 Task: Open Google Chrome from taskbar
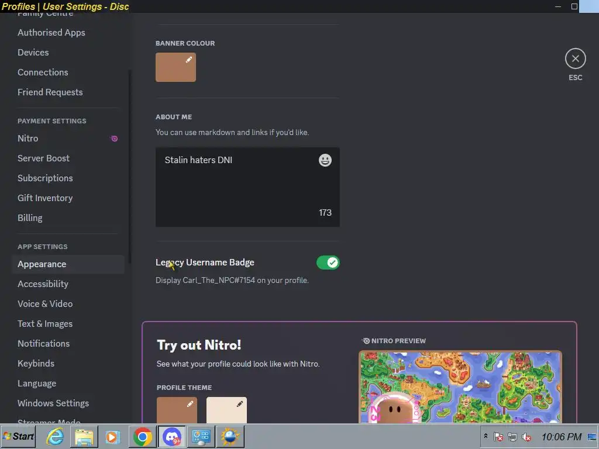click(143, 436)
